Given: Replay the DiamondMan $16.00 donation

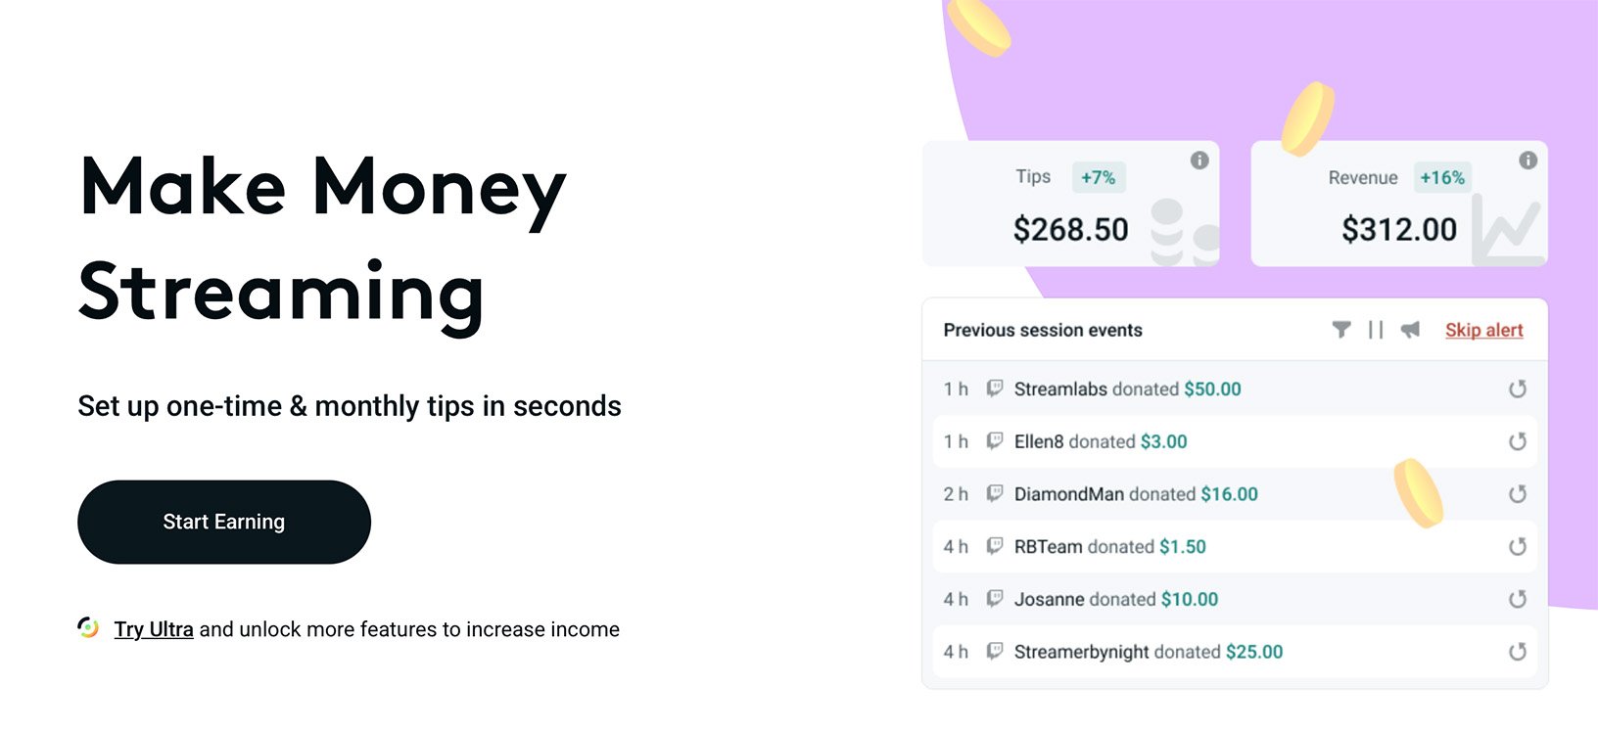Looking at the screenshot, I should pos(1518,494).
